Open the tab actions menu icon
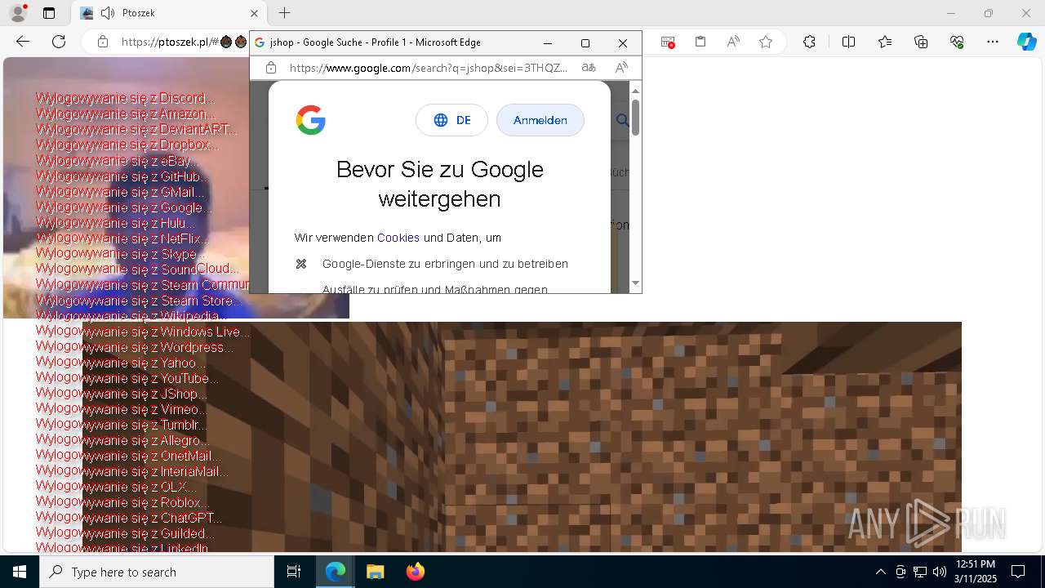This screenshot has width=1045, height=588. tap(49, 13)
